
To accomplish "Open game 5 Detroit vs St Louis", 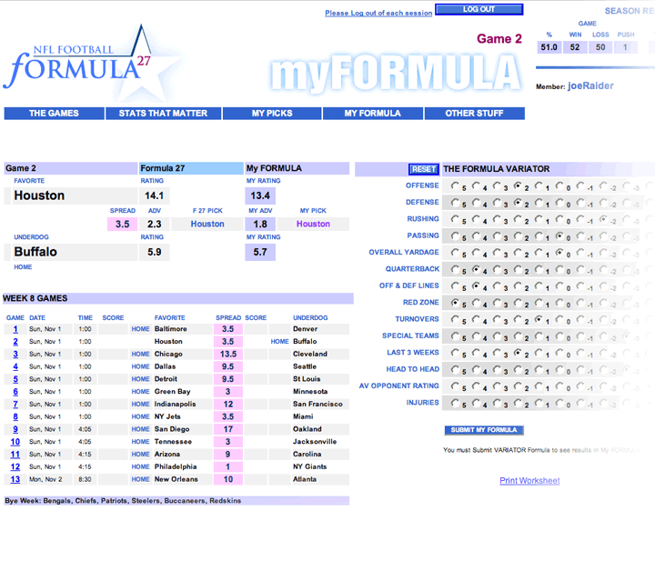I will [15, 379].
